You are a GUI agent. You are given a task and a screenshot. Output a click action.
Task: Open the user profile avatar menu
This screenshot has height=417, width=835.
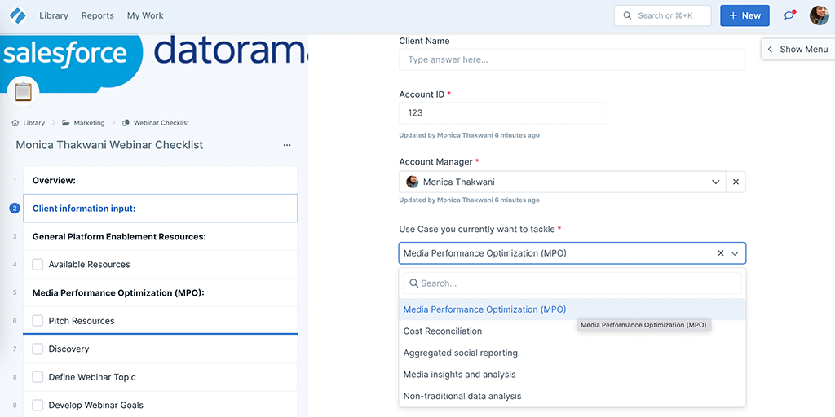click(819, 15)
